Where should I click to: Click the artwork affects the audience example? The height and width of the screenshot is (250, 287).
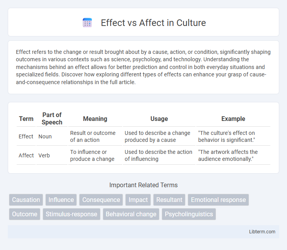point(233,155)
